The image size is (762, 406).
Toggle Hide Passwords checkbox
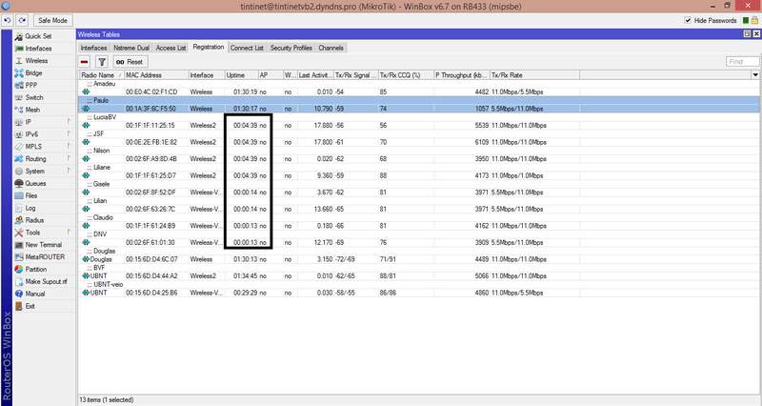688,20
